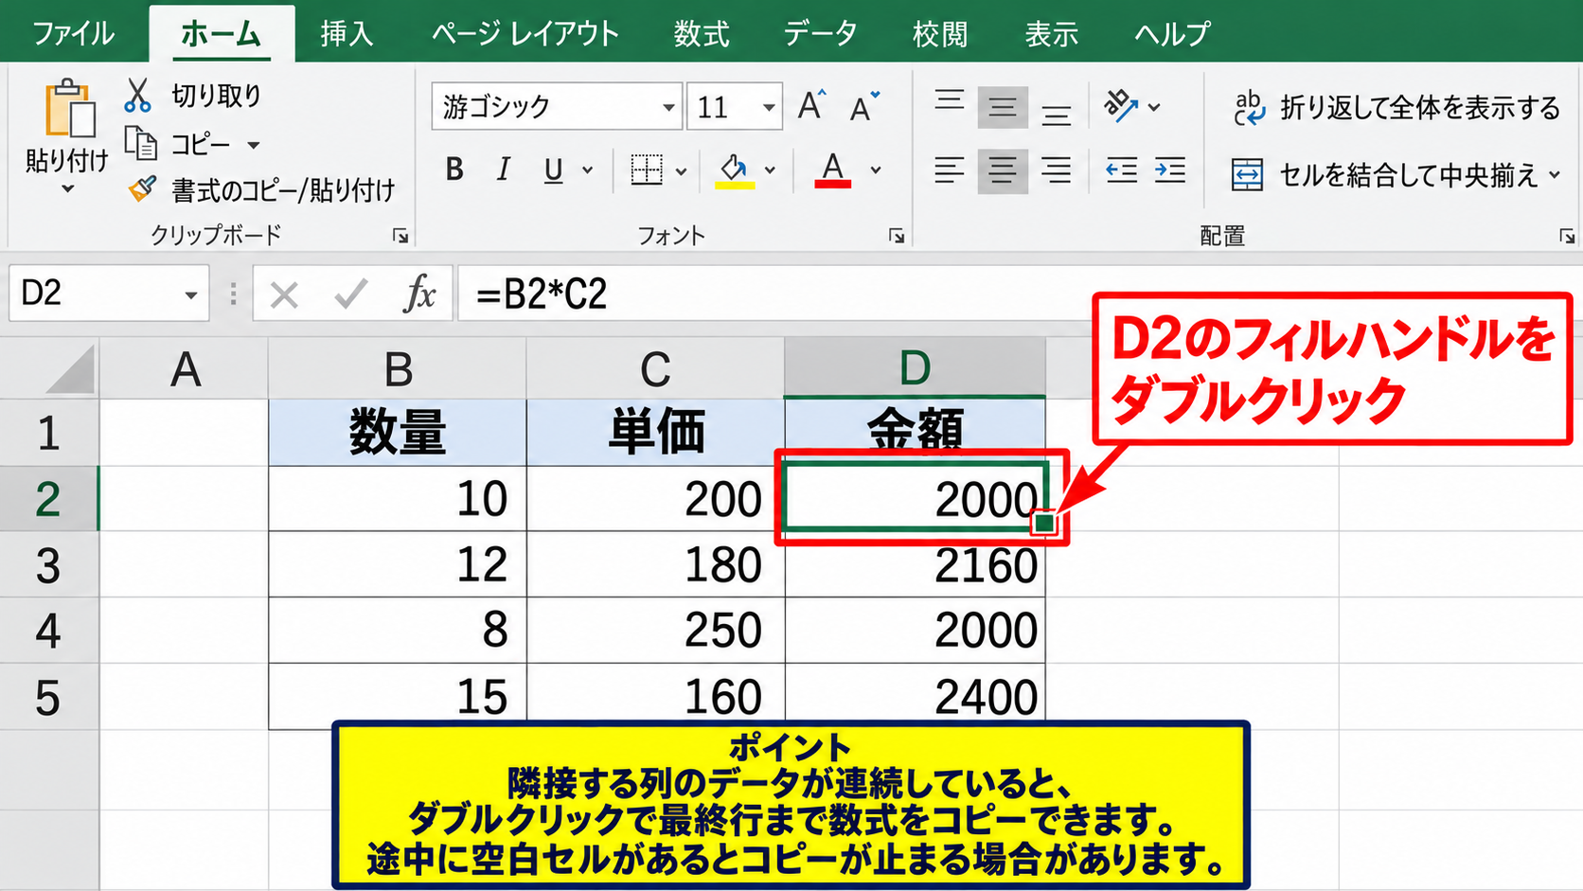Open the ファイル tab
The width and height of the screenshot is (1583, 891).
tap(73, 34)
